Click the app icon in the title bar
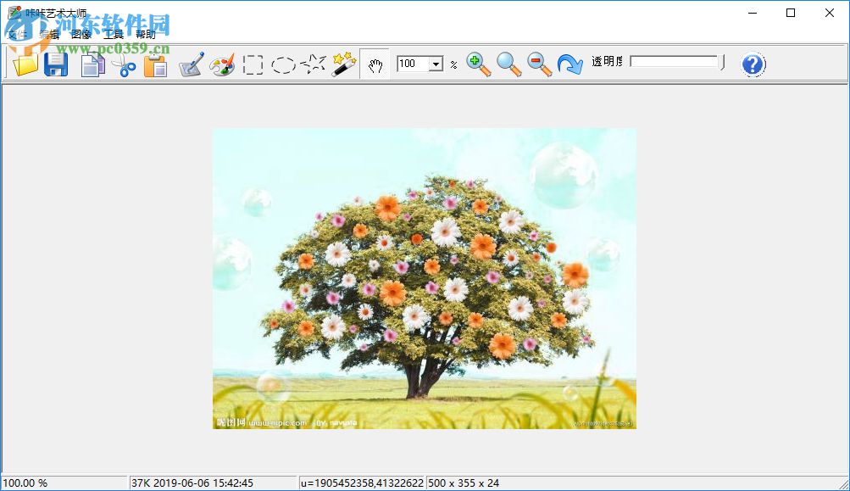This screenshot has height=491, width=850. (14, 13)
